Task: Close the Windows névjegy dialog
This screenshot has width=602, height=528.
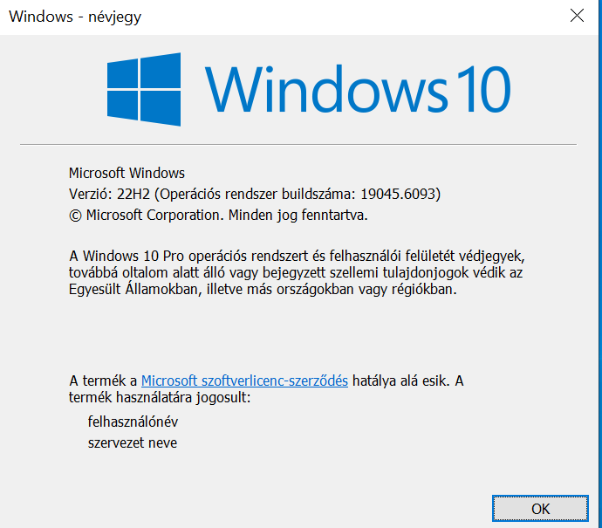Action: [x=577, y=16]
